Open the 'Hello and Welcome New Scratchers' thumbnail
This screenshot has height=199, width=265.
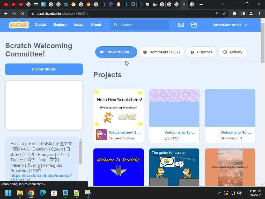(x=230, y=167)
